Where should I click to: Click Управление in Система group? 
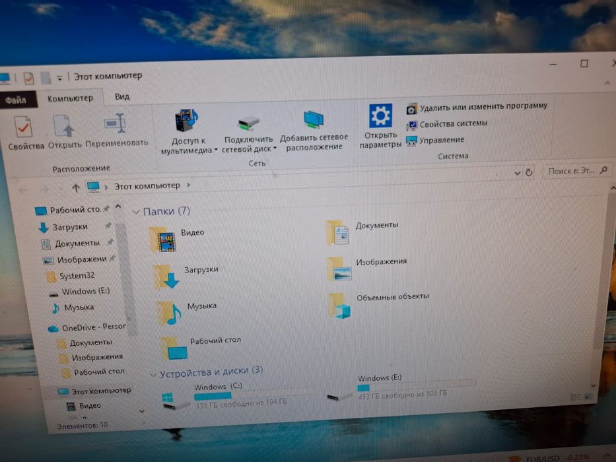[435, 140]
